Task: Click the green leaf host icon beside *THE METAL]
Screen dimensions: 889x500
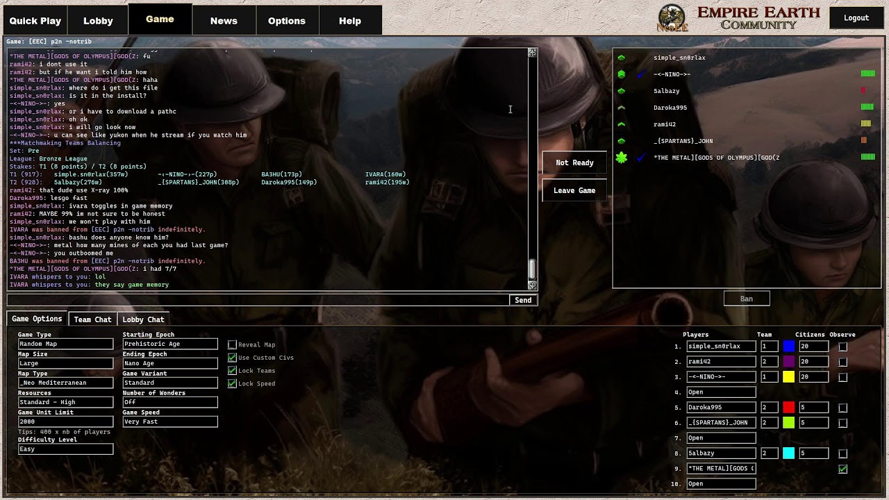Action: pyautogui.click(x=622, y=158)
